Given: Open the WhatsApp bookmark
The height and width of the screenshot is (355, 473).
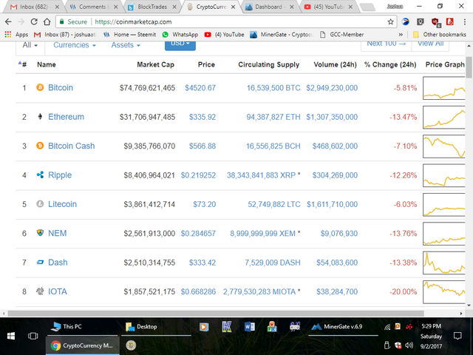Looking at the screenshot, I should (x=180, y=35).
